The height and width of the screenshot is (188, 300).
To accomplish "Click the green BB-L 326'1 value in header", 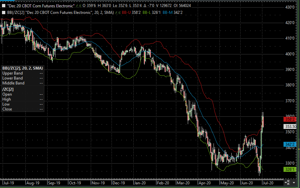I will pos(151,13).
